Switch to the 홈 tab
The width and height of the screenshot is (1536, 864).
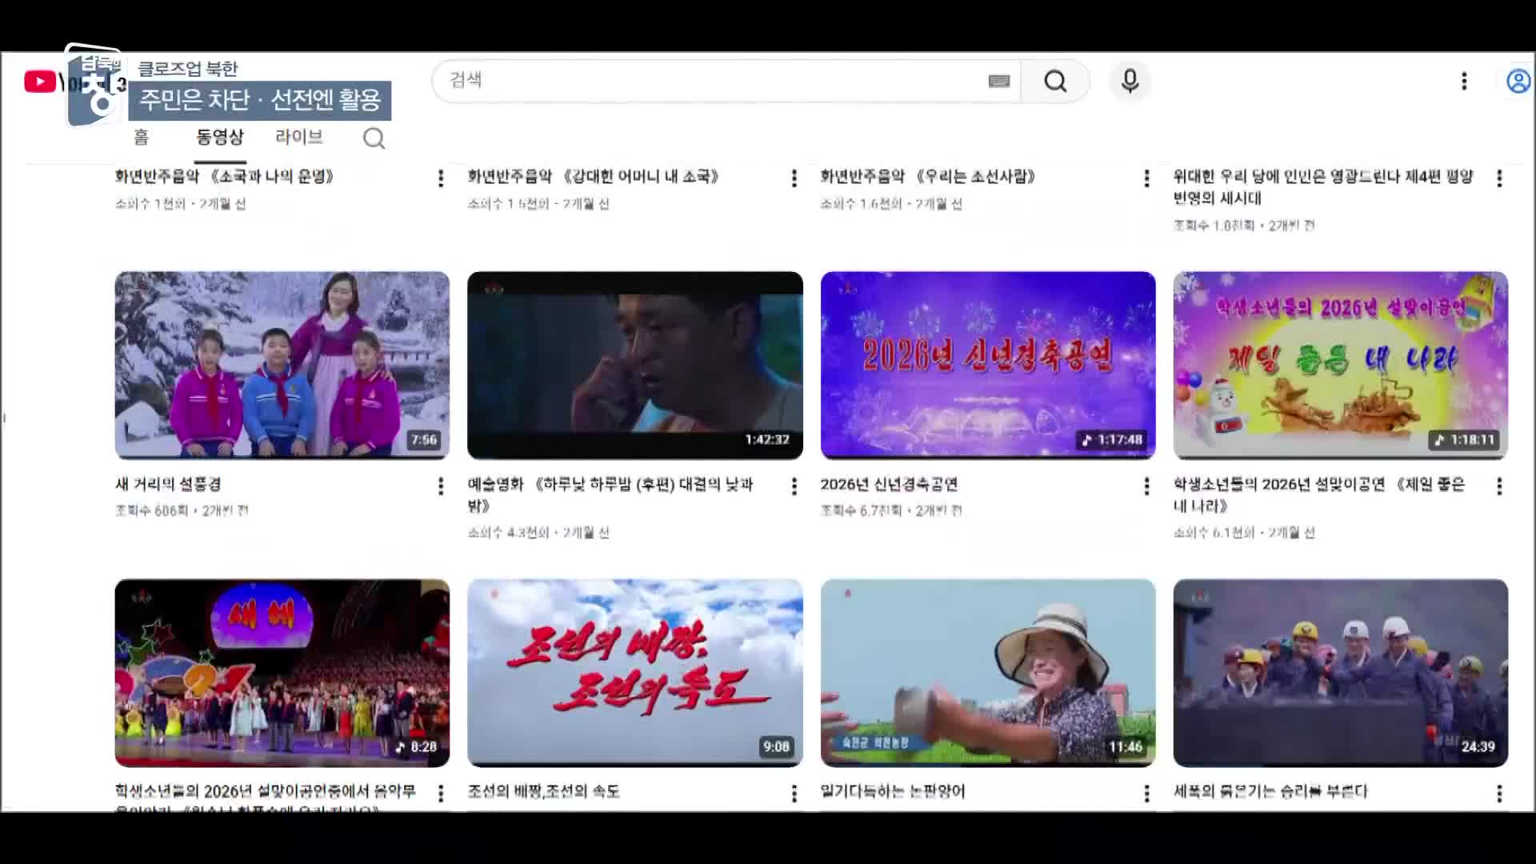pyautogui.click(x=142, y=138)
